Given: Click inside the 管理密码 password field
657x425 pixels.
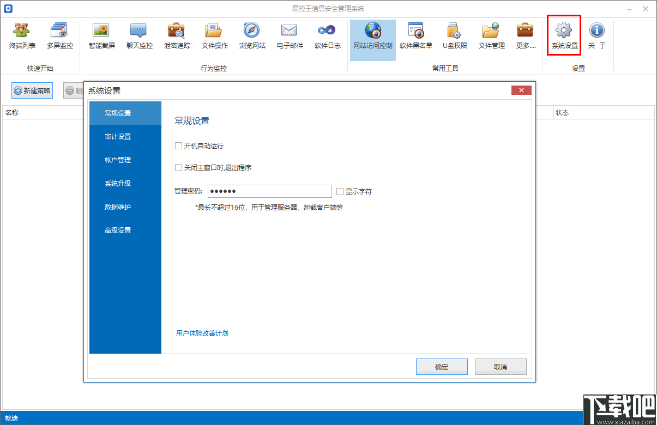Looking at the screenshot, I should (x=269, y=191).
